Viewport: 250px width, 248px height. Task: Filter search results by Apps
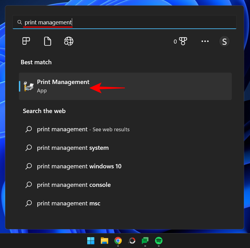pyautogui.click(x=26, y=41)
